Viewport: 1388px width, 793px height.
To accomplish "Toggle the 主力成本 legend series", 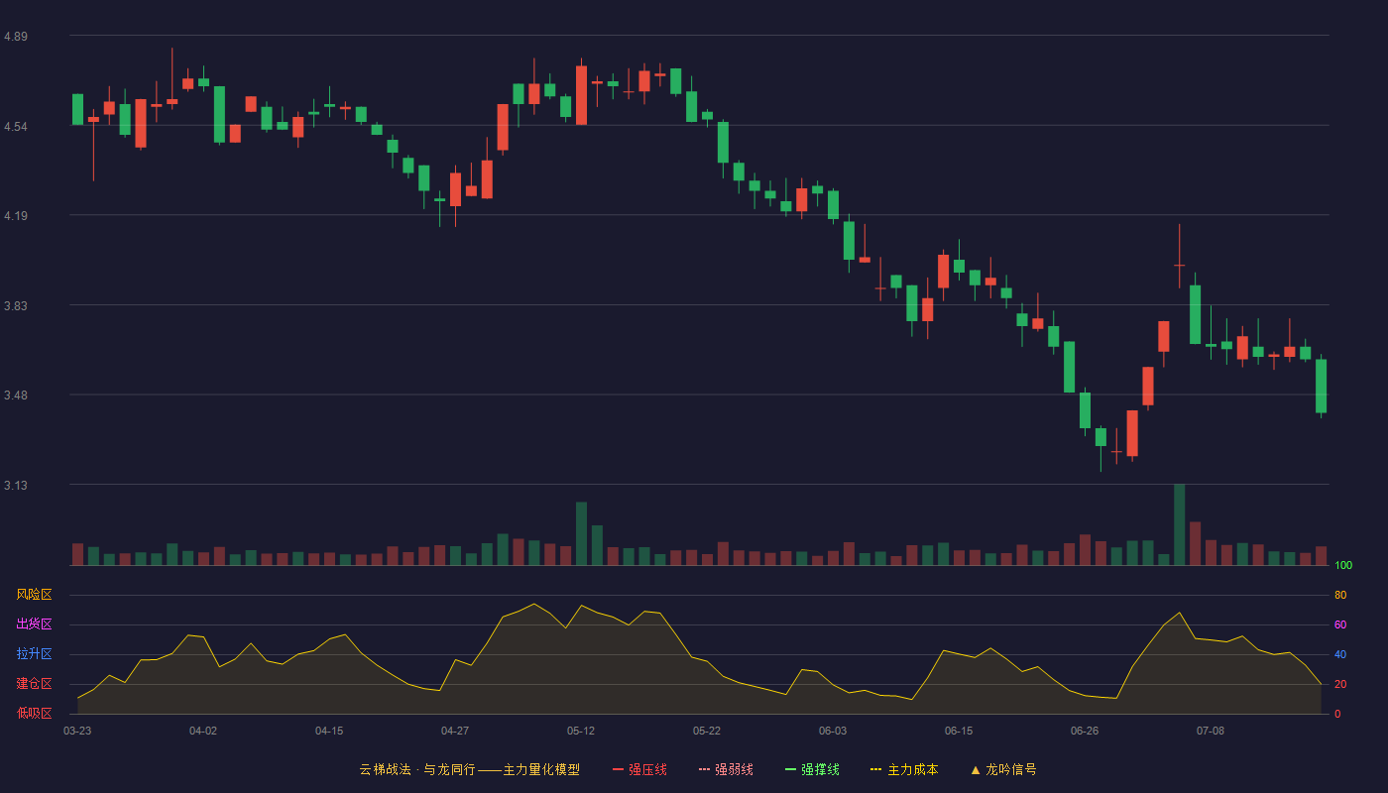I will (x=904, y=769).
